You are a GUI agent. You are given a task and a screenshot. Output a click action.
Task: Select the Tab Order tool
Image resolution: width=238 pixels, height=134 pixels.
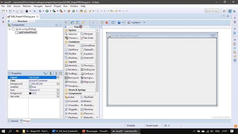point(87,38)
